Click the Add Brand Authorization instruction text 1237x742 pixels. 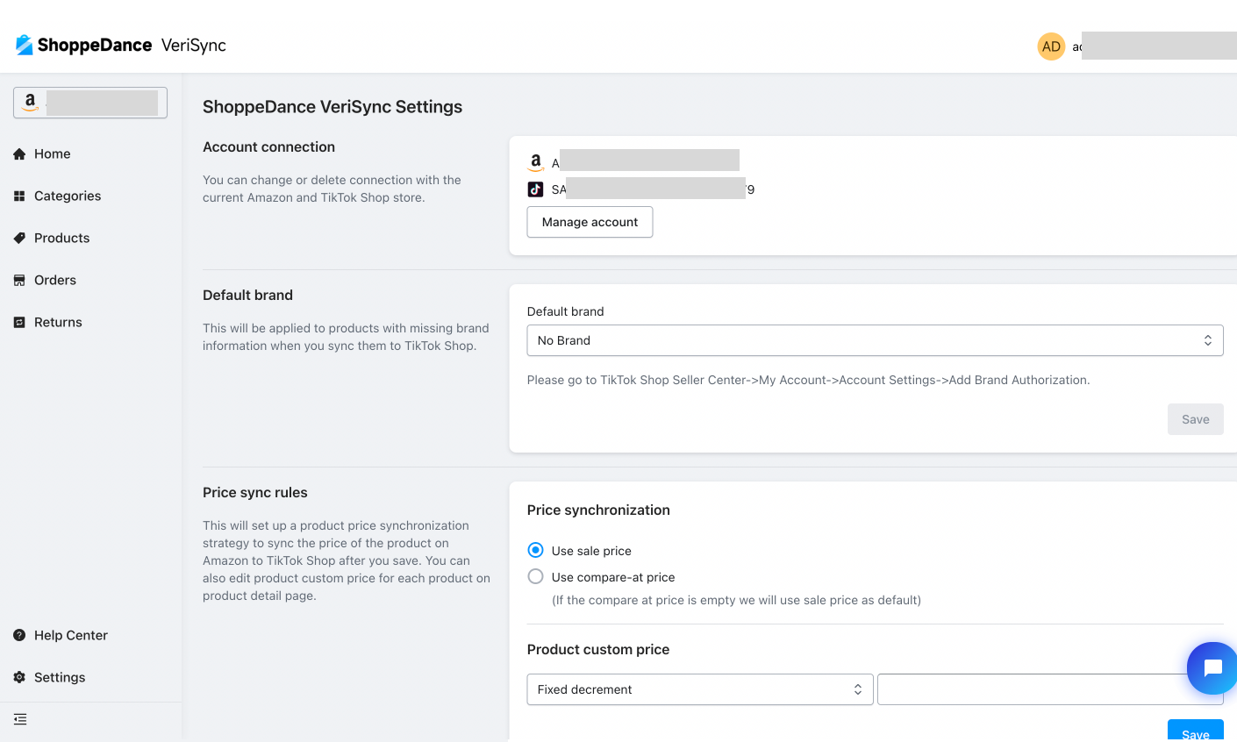[x=808, y=380]
